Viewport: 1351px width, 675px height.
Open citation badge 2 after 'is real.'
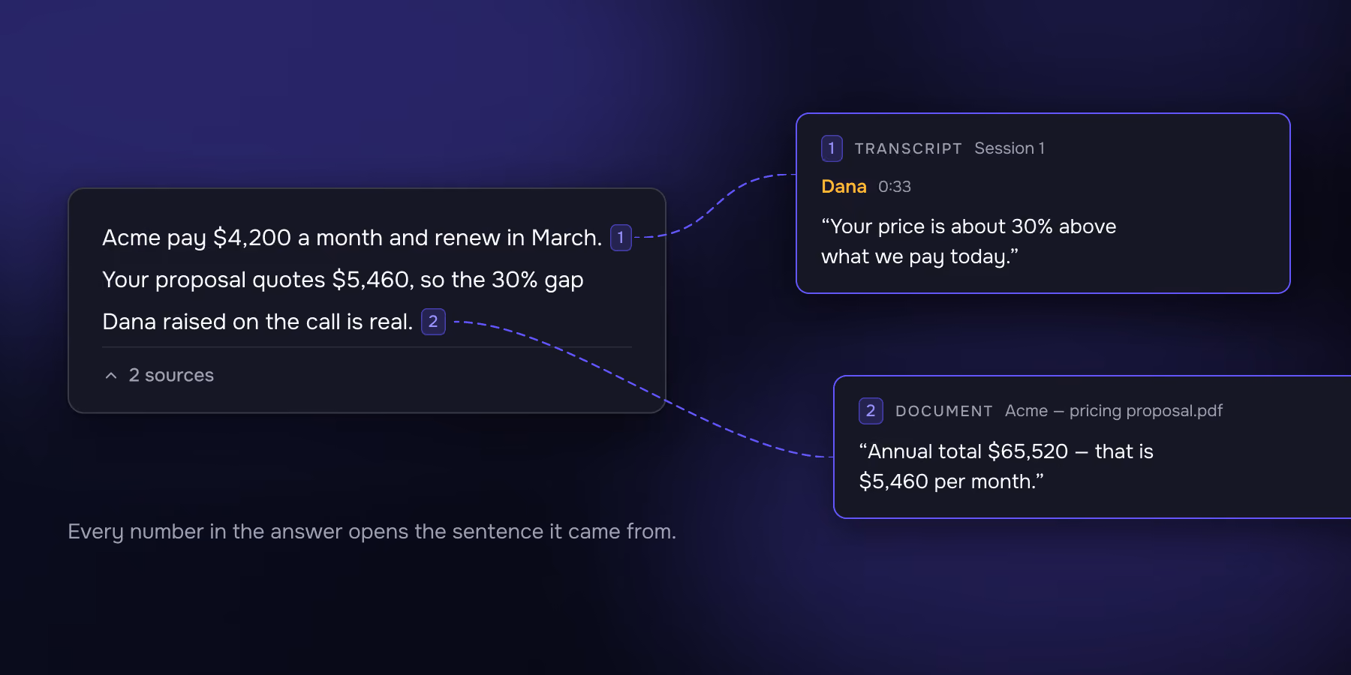coord(433,322)
